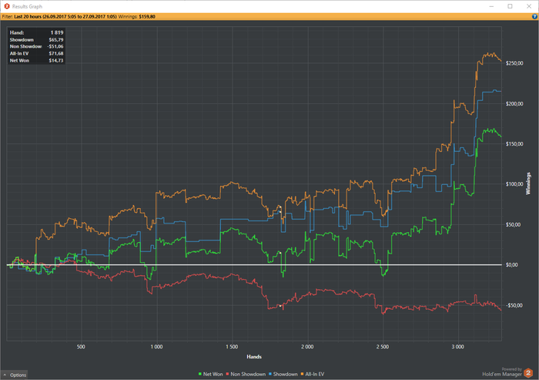The height and width of the screenshot is (380, 539).
Task: Click the 1 000 x-axis tick label
Action: tap(156, 347)
